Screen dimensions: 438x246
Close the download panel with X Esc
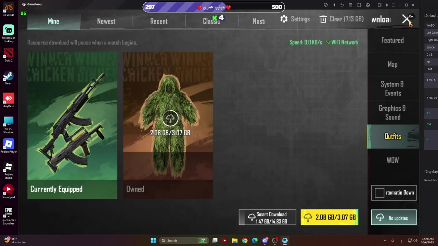(x=407, y=19)
